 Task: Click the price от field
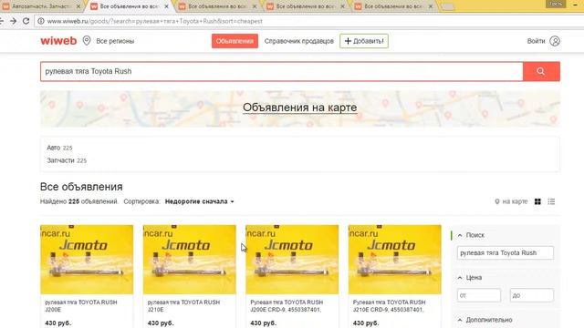click(x=479, y=295)
